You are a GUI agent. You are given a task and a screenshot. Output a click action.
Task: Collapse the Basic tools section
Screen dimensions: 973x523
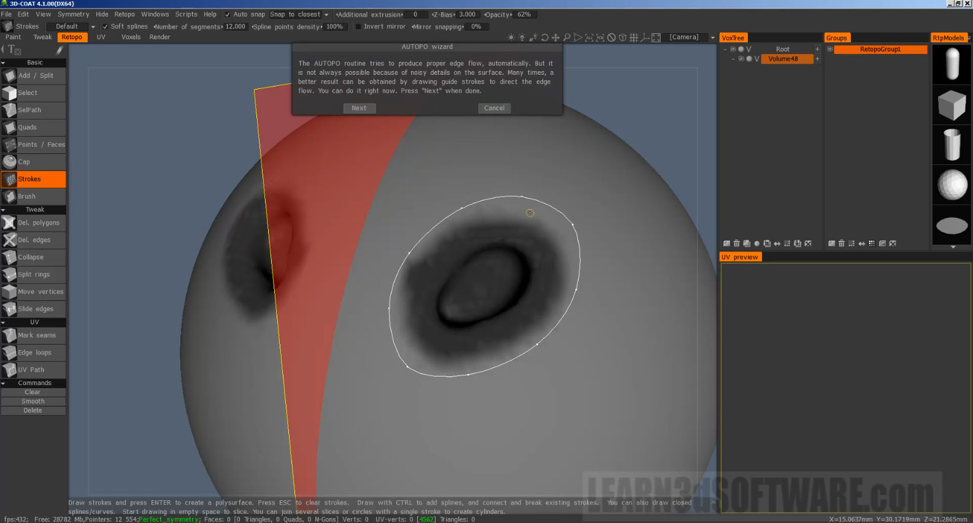(3, 63)
